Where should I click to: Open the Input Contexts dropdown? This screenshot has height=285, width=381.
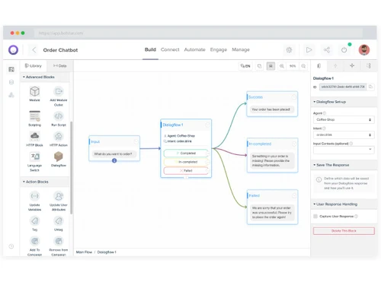click(x=344, y=150)
